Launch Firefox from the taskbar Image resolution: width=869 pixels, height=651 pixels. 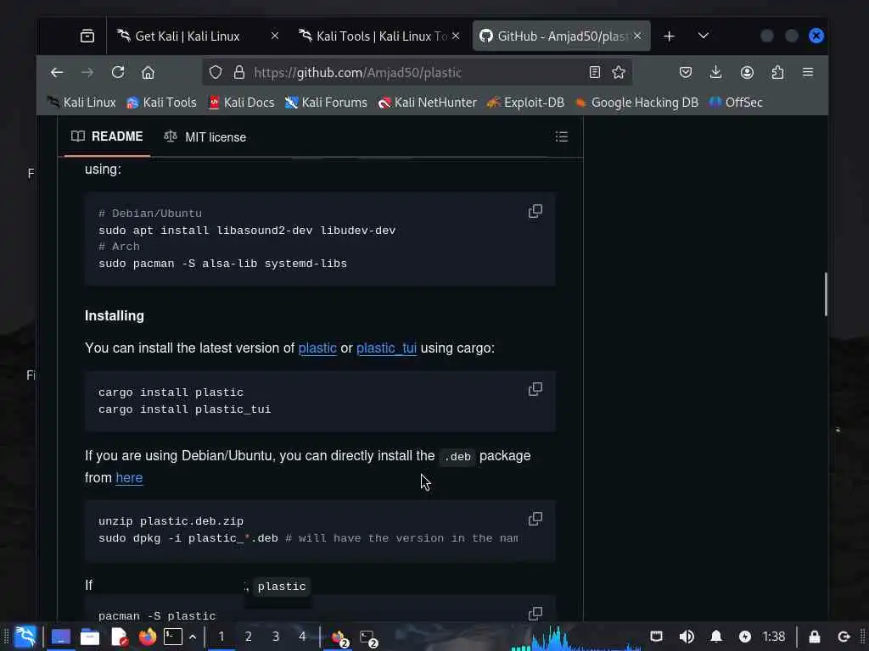click(148, 637)
